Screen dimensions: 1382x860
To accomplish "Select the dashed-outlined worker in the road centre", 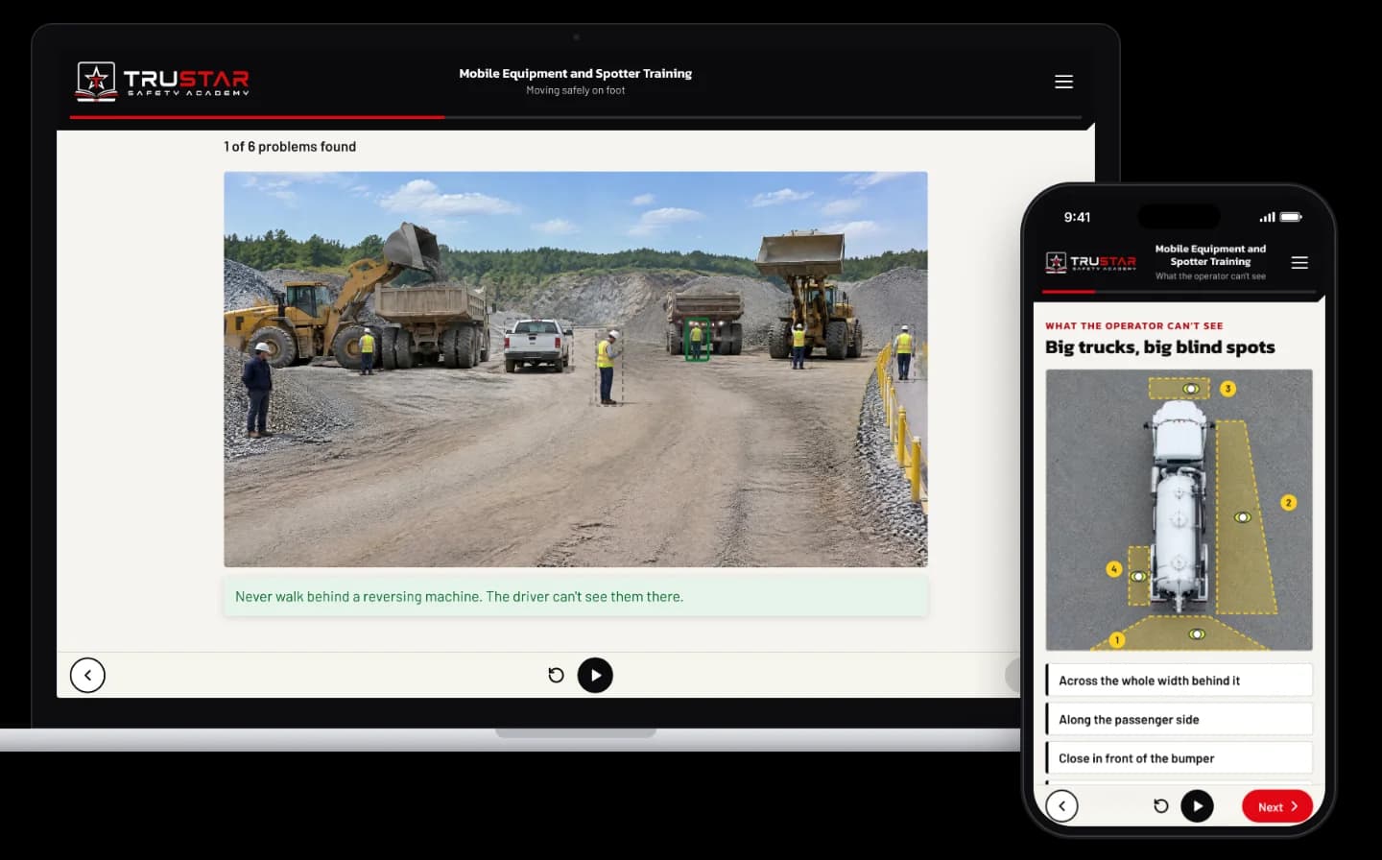I will coord(608,368).
